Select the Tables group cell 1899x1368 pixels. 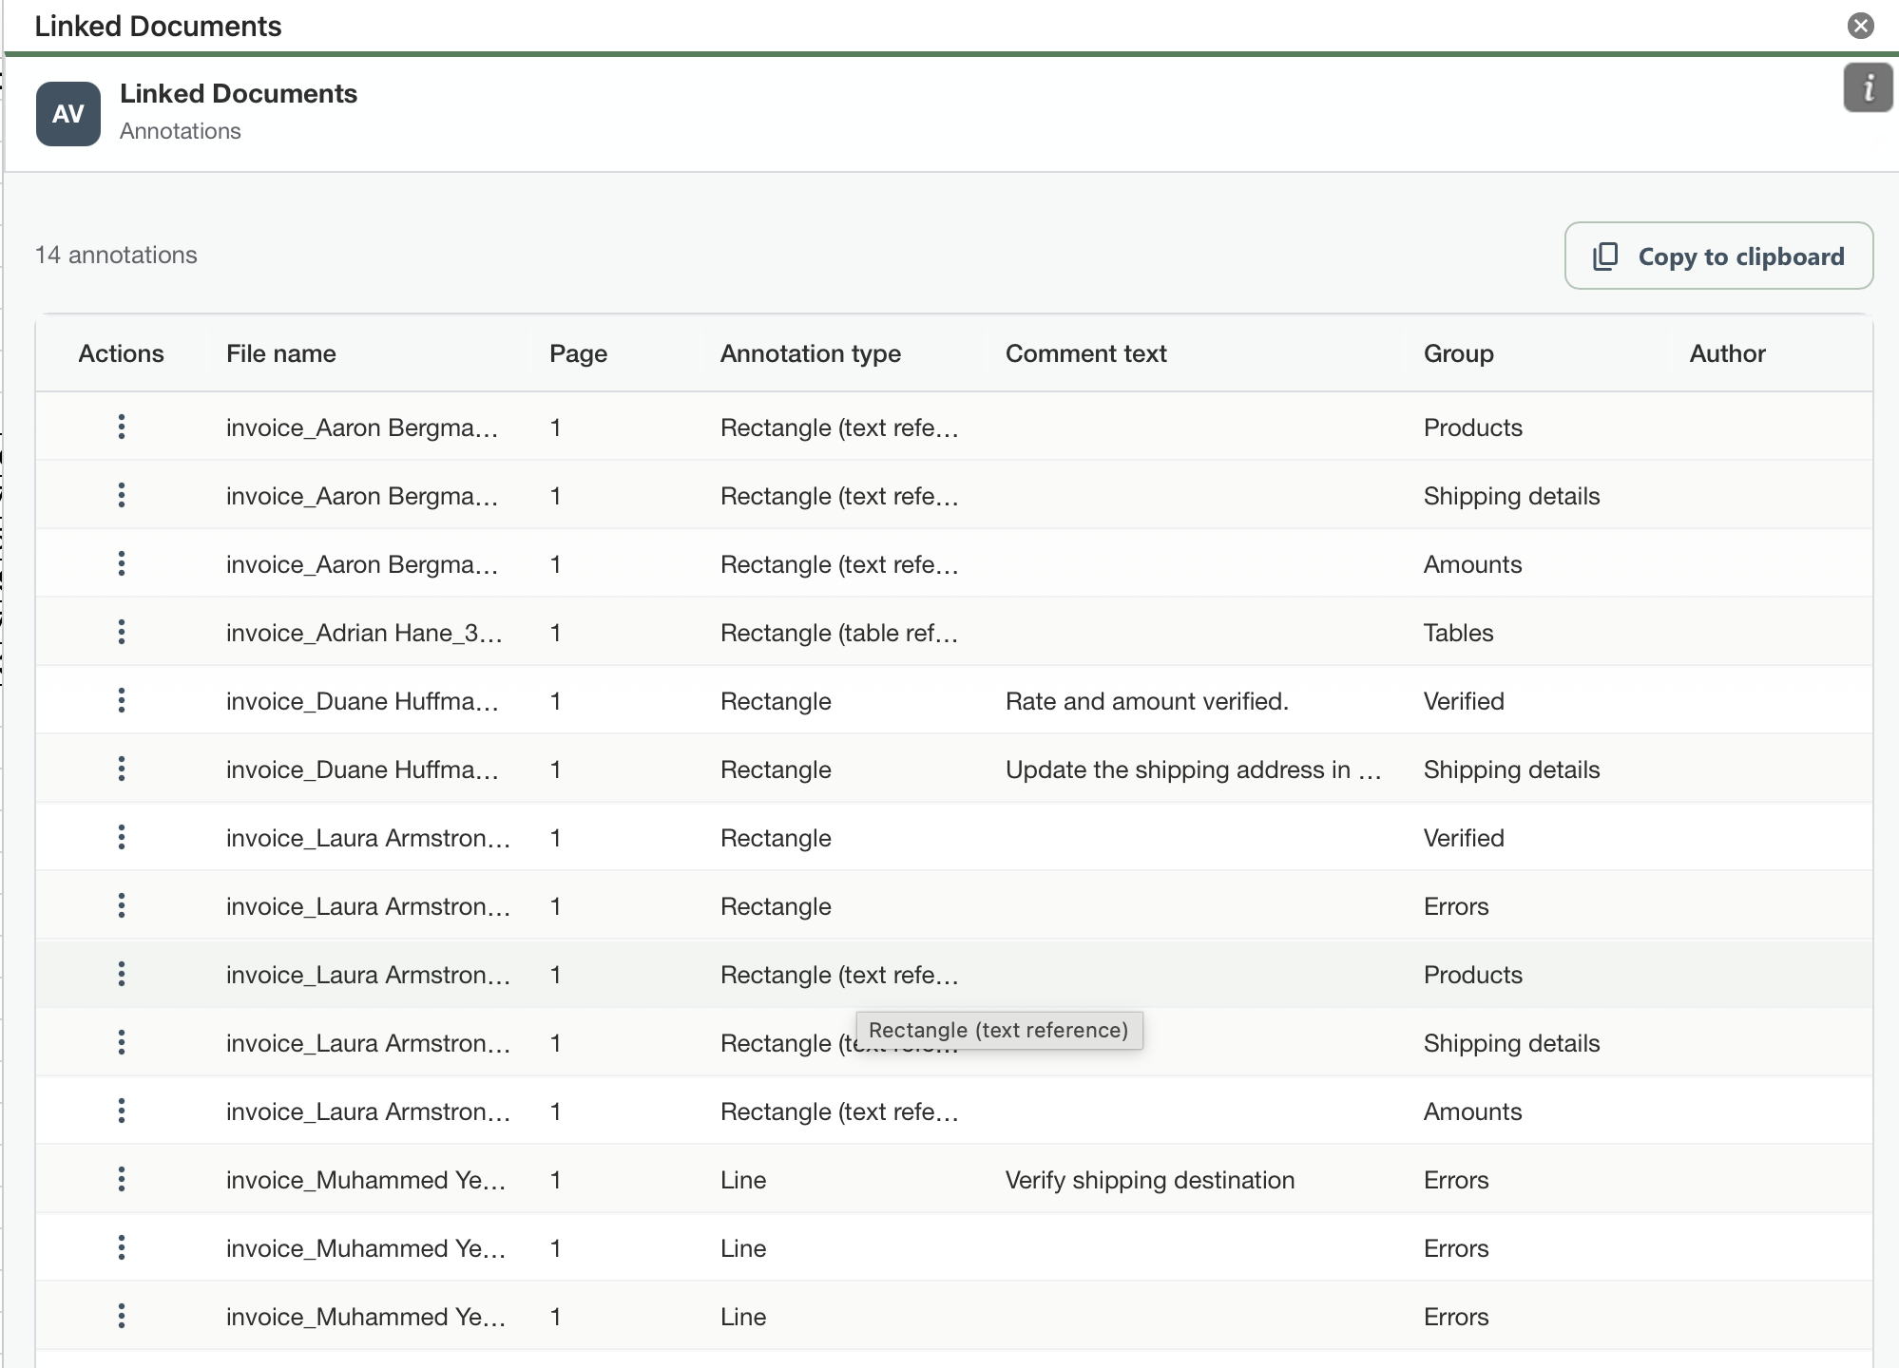click(1458, 633)
